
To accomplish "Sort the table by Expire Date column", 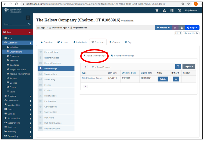I will (x=146, y=73).
